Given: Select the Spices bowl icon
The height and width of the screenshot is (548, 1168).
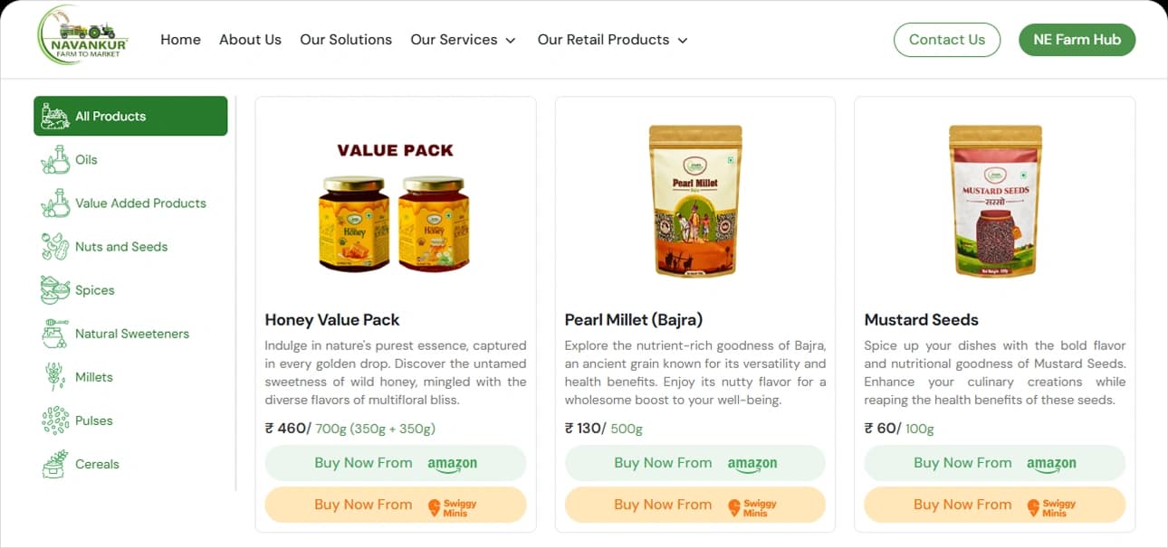Looking at the screenshot, I should [55, 290].
